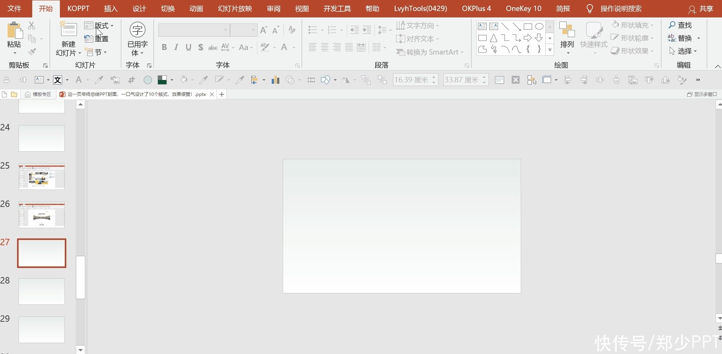Switch to the 设计 (Design) tab
This screenshot has width=722, height=354.
tap(139, 8)
